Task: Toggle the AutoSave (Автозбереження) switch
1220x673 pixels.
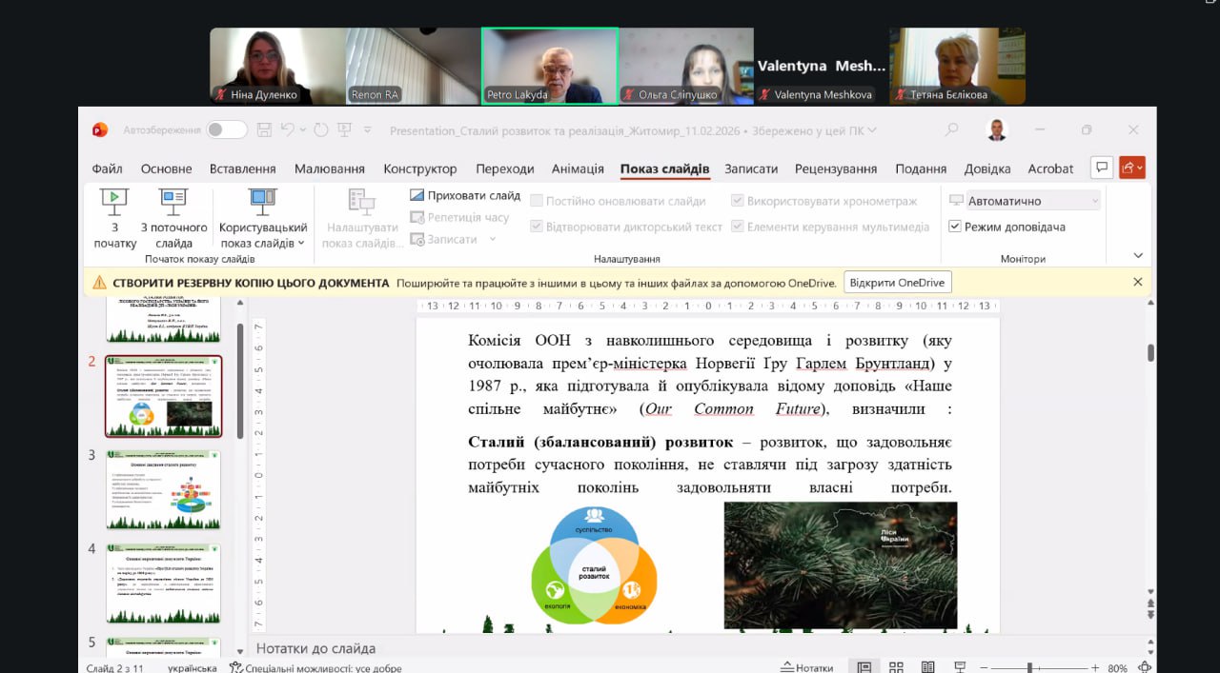Action: coord(226,130)
